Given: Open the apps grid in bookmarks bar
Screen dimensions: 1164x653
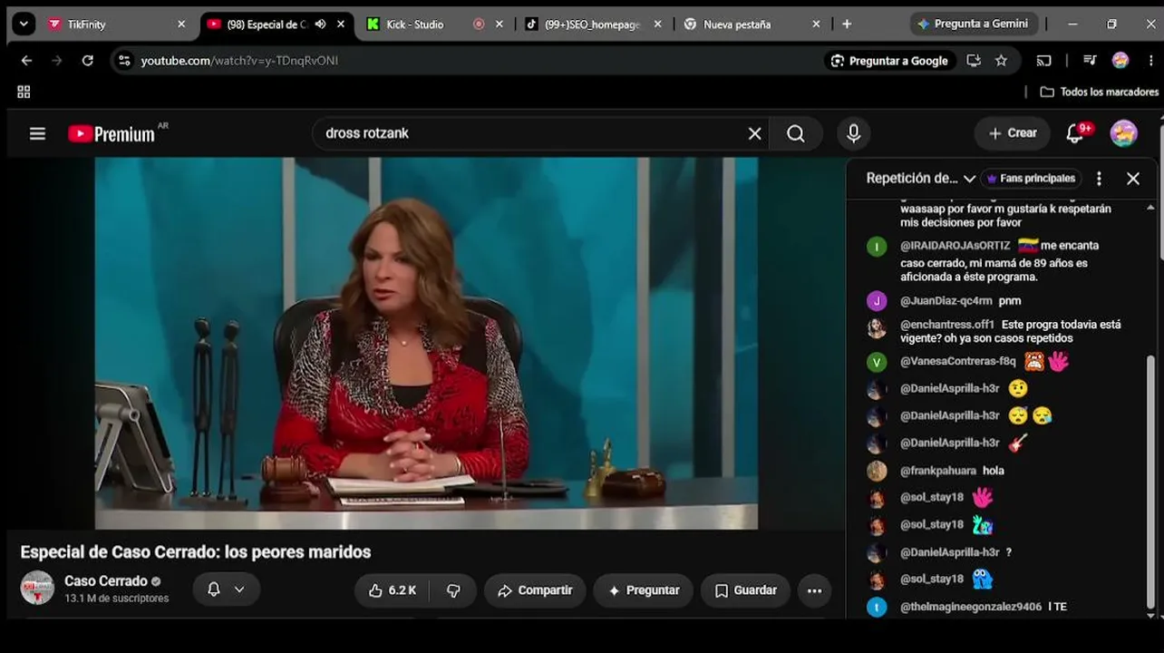Looking at the screenshot, I should (24, 92).
